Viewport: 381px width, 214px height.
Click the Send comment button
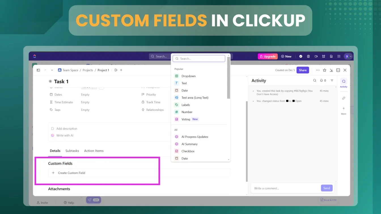(327, 188)
